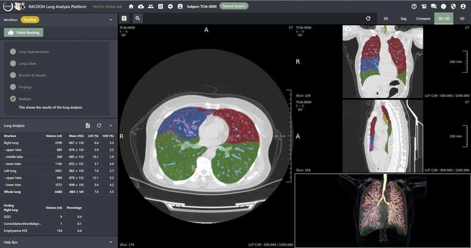Click the 3D lung rendering view
Screen dimensions: 471x248
coord(383,211)
